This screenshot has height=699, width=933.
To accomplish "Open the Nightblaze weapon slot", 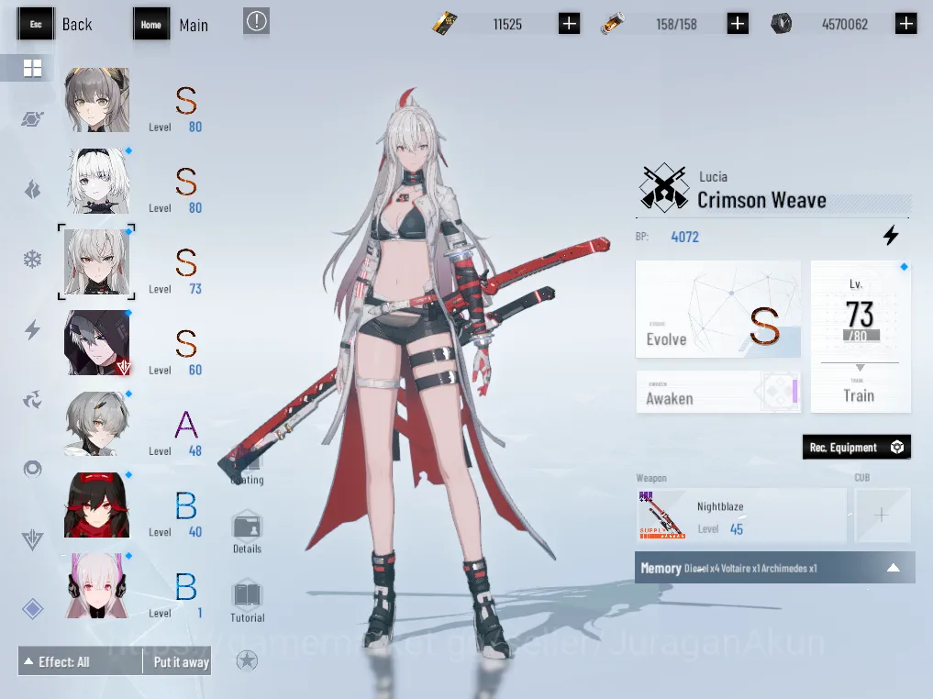I will 741,516.
